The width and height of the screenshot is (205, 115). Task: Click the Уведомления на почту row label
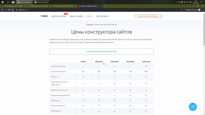(x=59, y=90)
